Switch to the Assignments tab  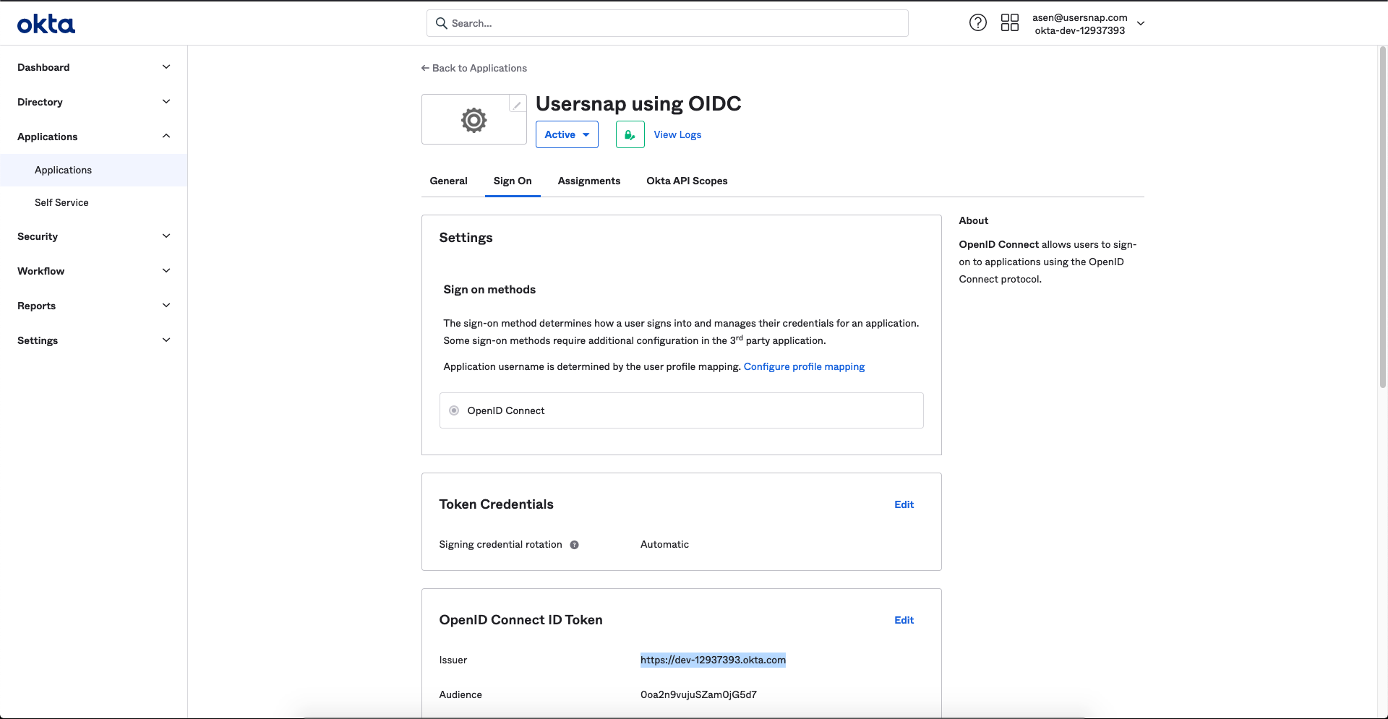589,181
